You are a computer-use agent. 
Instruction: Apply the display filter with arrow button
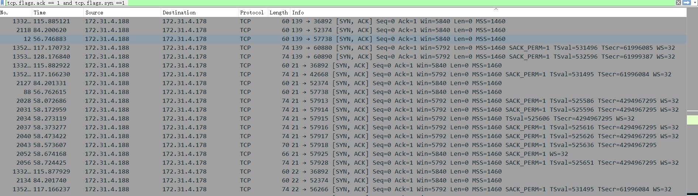[x=687, y=3]
